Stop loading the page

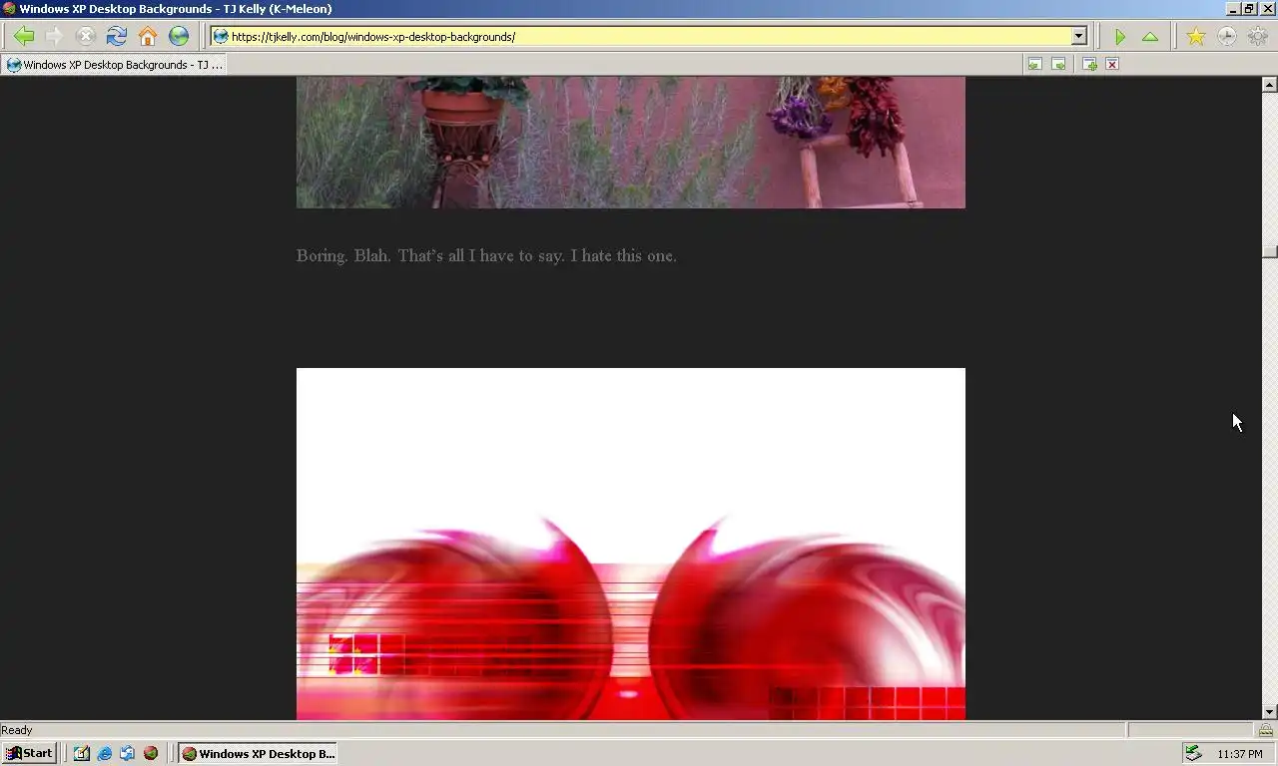click(x=85, y=37)
